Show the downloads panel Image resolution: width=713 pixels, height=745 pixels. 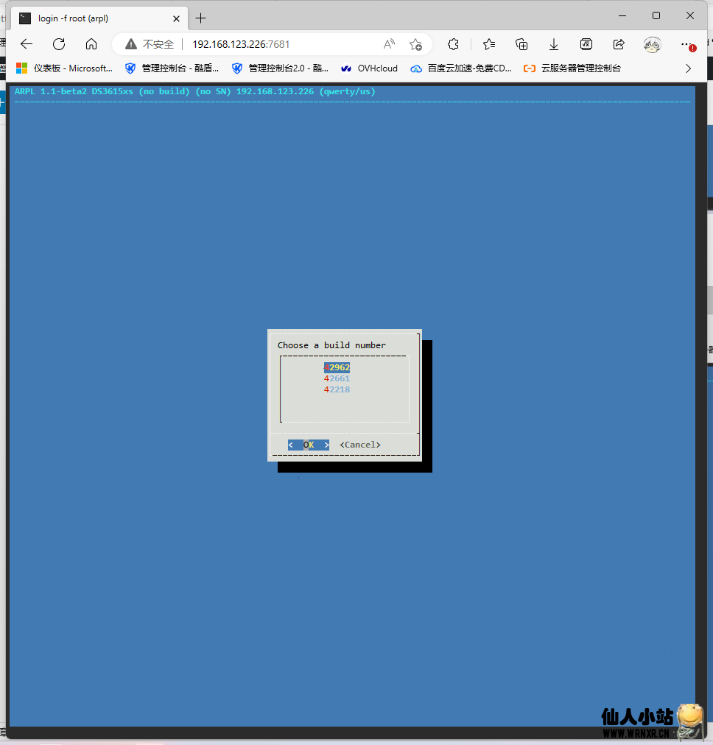click(554, 44)
